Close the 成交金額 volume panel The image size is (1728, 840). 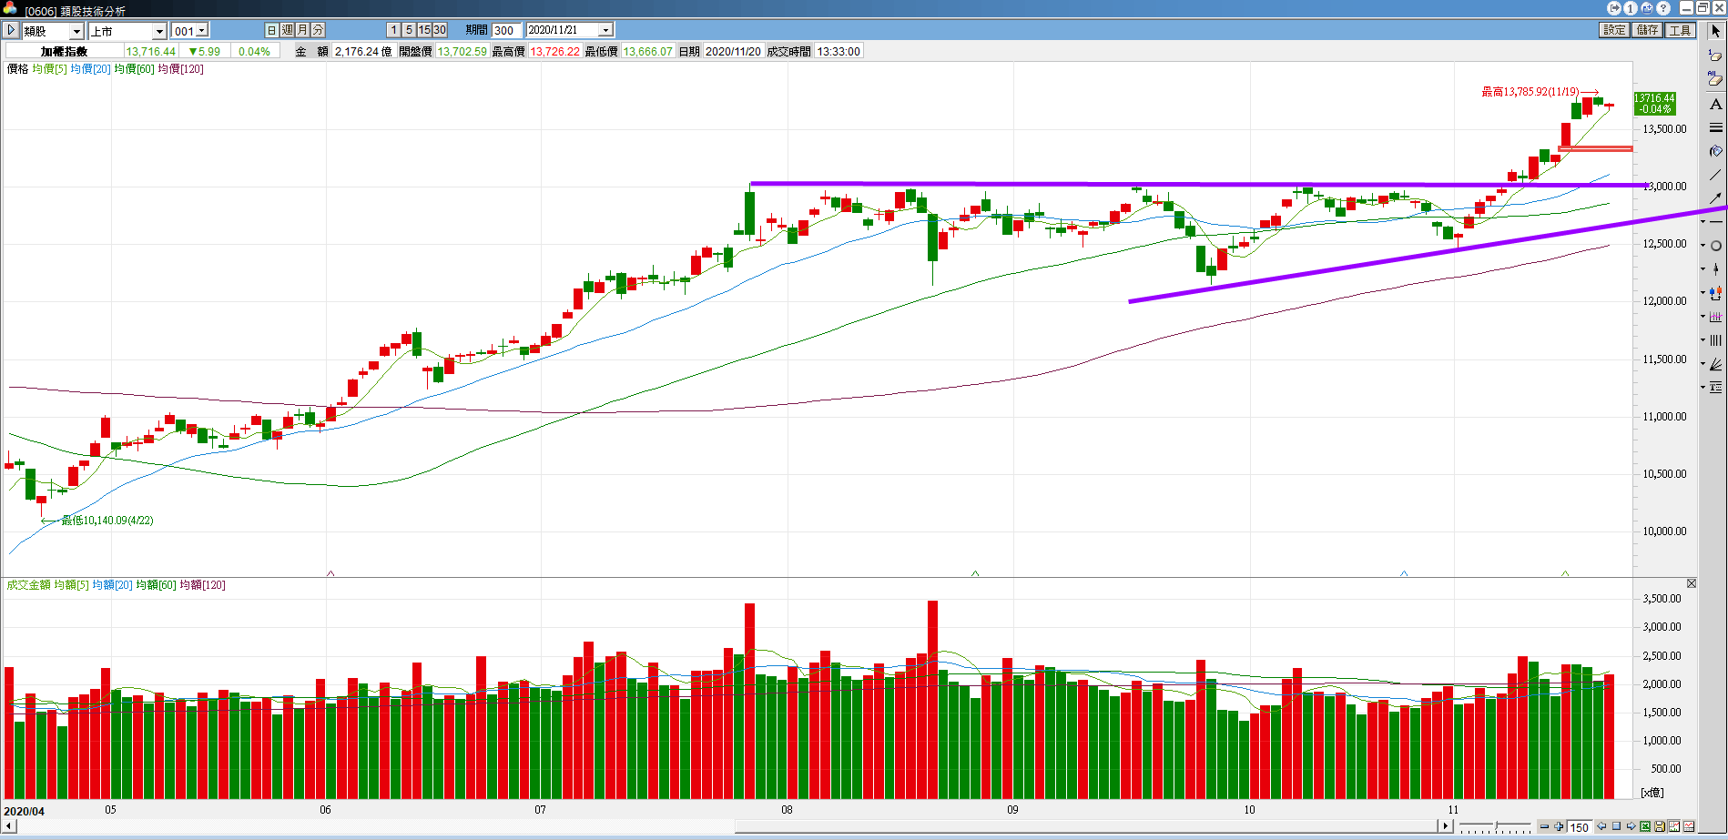pos(1692,583)
